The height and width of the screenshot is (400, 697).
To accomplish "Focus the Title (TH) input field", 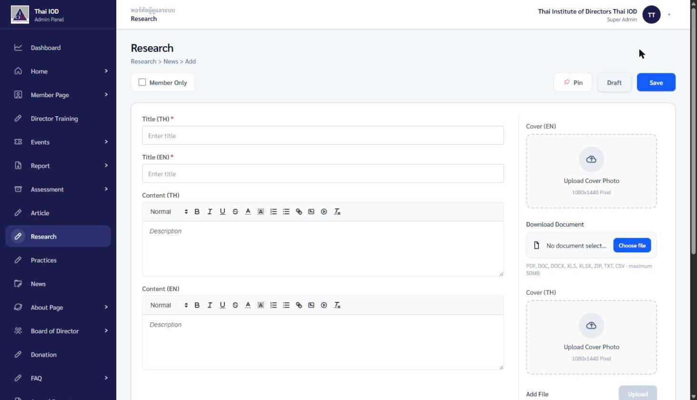I will tap(323, 135).
